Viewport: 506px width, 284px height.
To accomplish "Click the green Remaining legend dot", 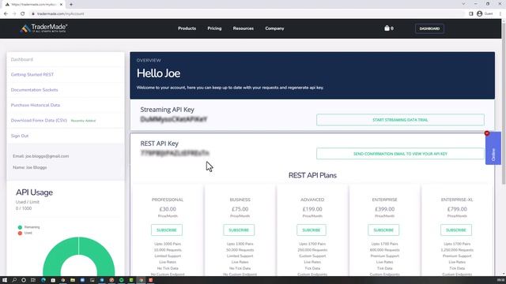I will (20, 227).
